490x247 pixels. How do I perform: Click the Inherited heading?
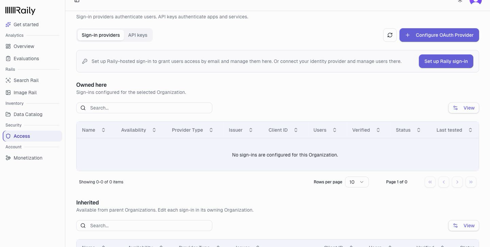pos(87,202)
